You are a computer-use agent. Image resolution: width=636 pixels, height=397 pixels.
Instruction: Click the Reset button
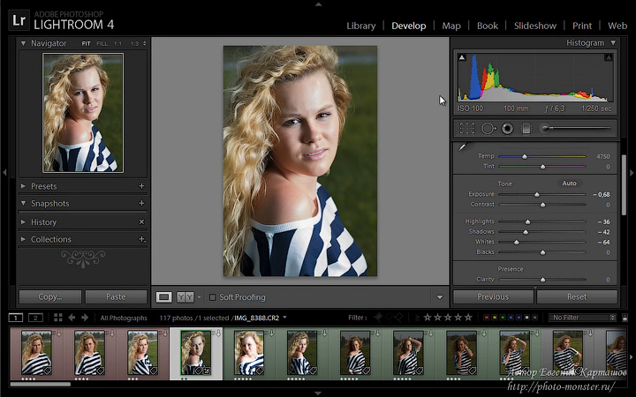(x=576, y=297)
